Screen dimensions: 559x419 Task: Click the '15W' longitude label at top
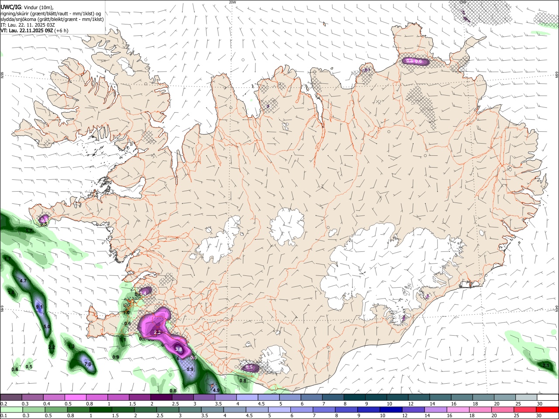(463, 2)
